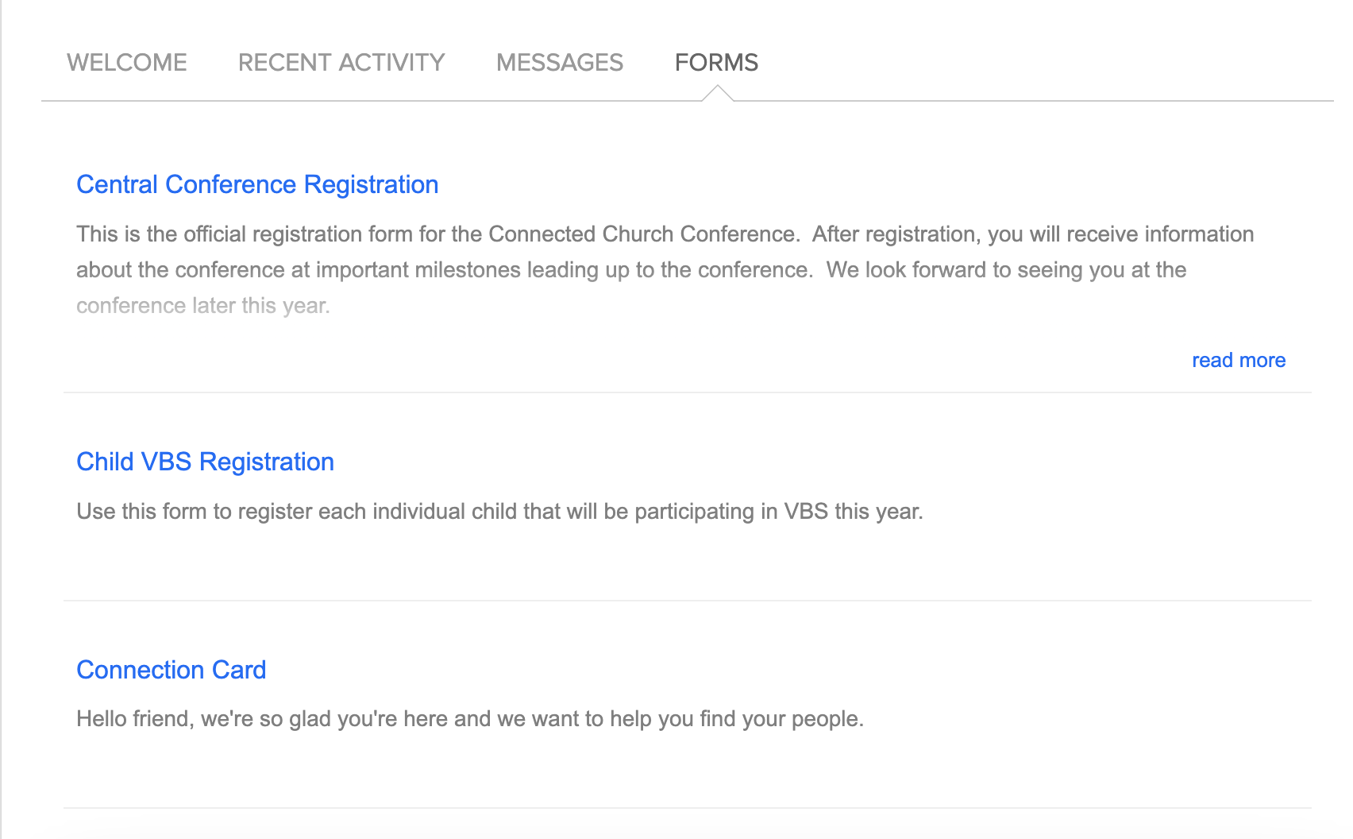The image size is (1353, 839).
Task: Open the Child VBS Registration form
Action: click(x=205, y=462)
